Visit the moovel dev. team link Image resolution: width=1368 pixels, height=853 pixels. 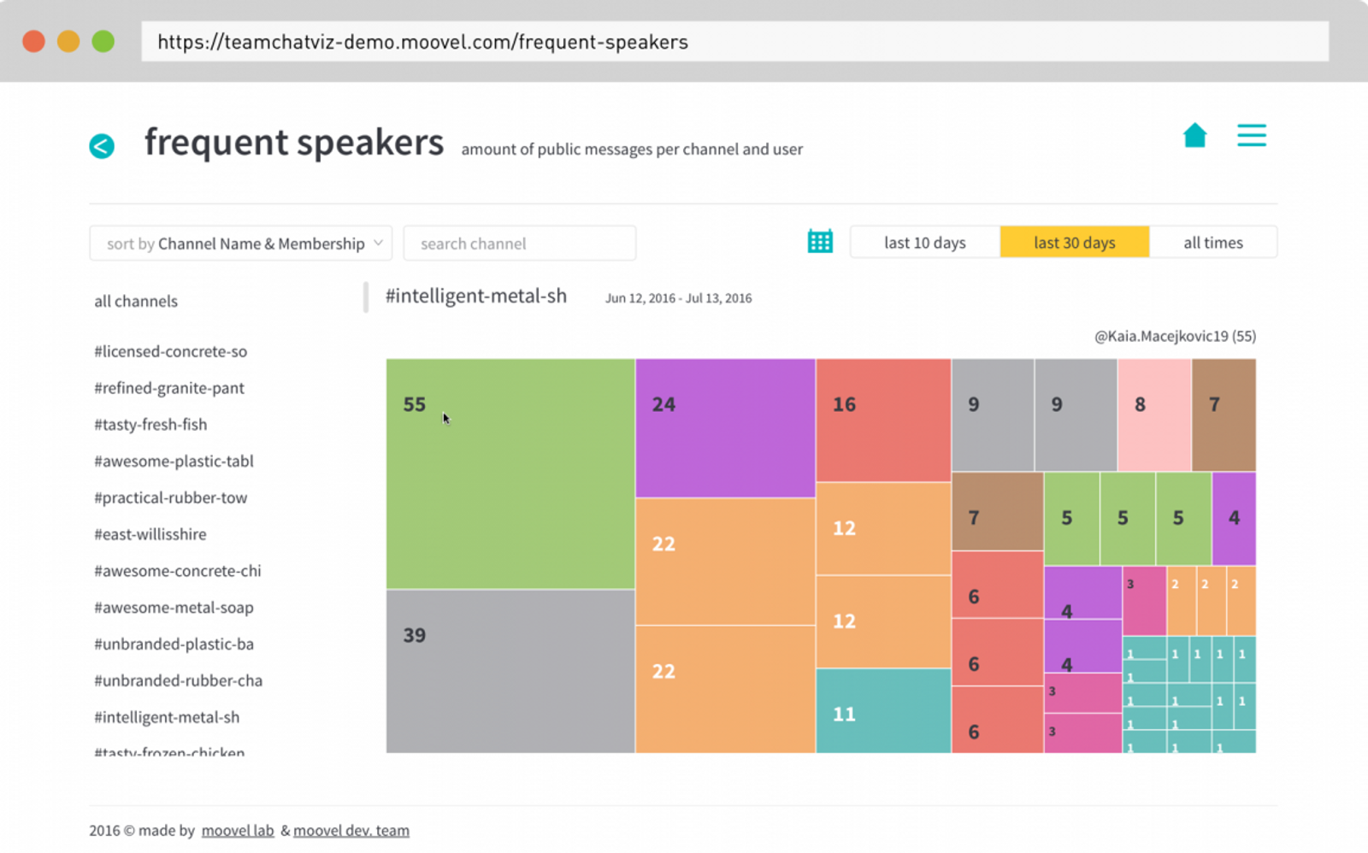(x=351, y=831)
